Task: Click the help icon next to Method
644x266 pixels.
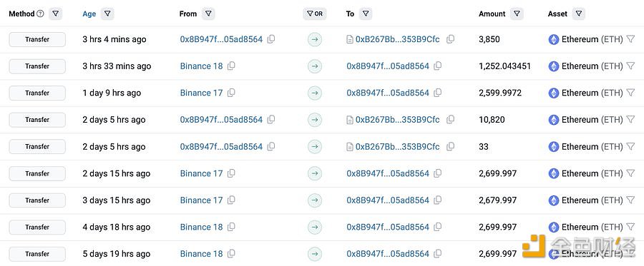Action: tap(40, 14)
